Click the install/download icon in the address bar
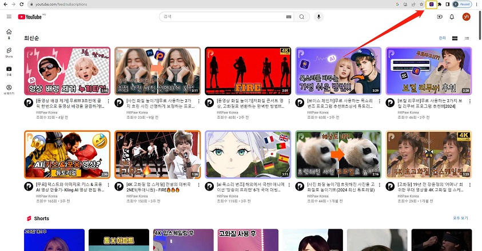The image size is (482, 251). (405, 5)
